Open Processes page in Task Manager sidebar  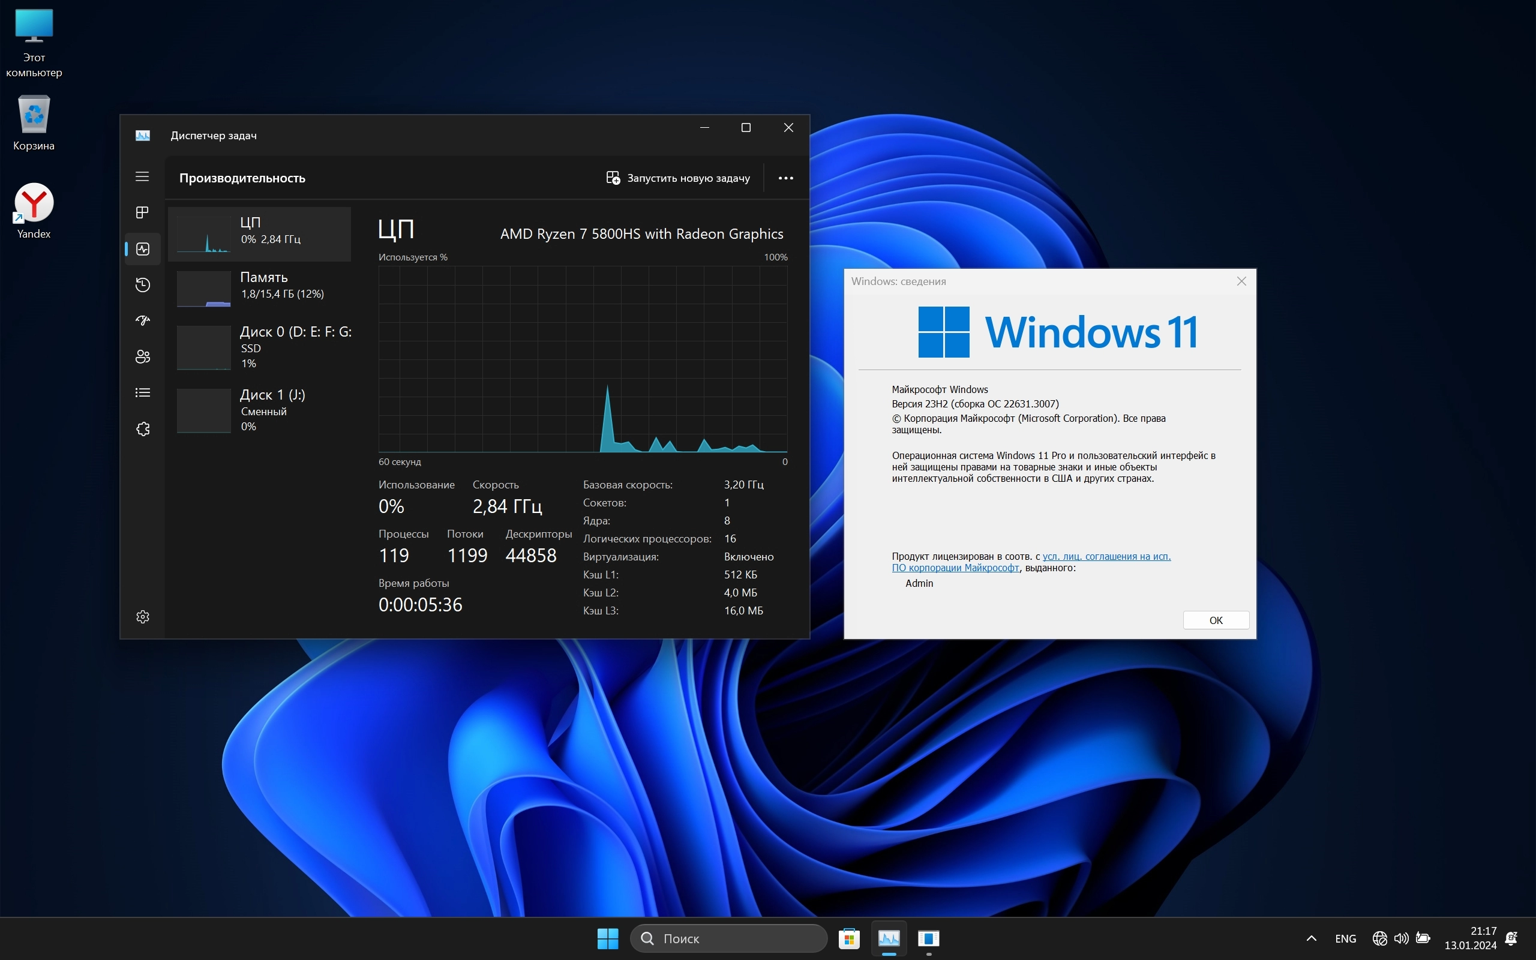(142, 212)
